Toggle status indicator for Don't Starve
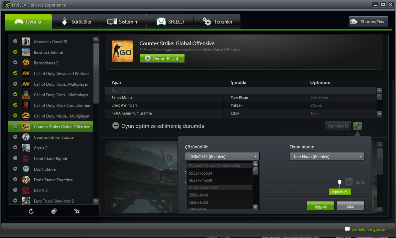 [15, 169]
